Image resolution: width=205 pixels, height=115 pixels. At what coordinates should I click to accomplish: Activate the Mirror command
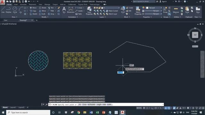(43, 11)
